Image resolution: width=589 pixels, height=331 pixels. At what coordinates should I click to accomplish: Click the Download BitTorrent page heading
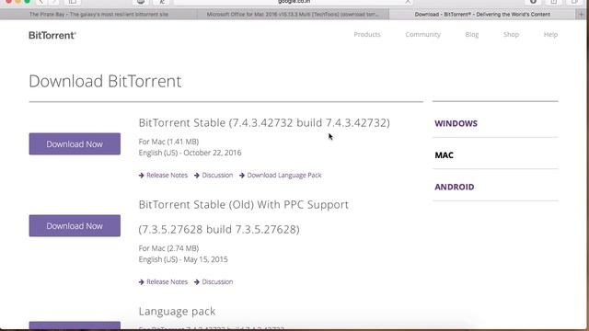(x=105, y=82)
